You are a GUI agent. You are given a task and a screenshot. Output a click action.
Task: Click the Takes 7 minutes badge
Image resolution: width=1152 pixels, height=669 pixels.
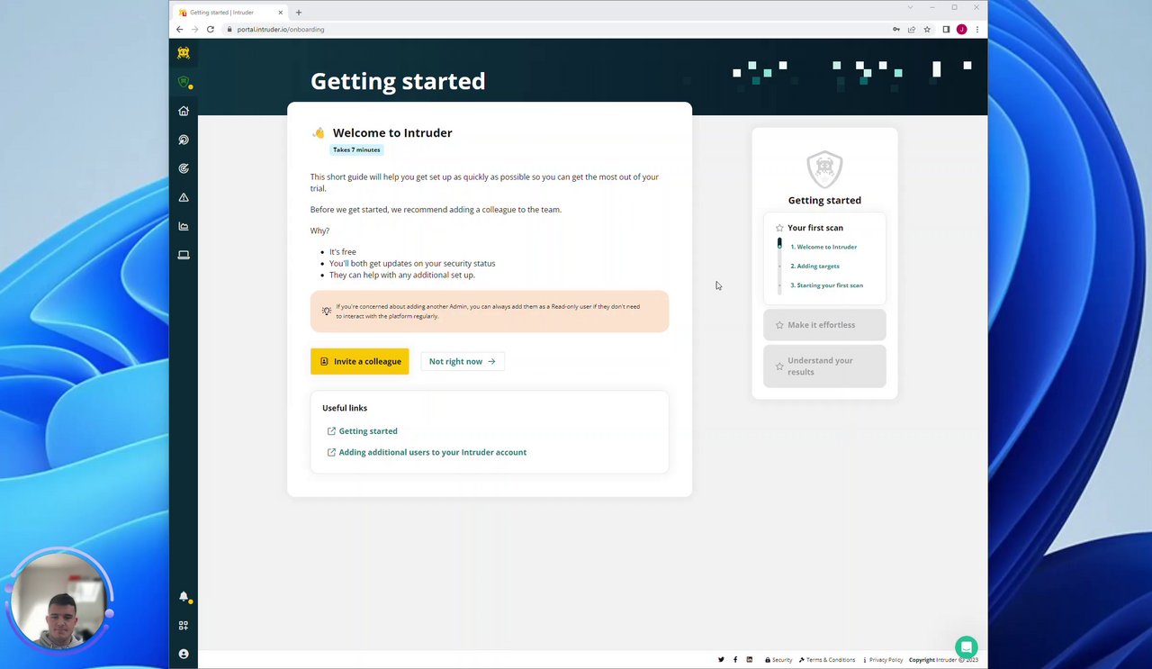click(356, 149)
